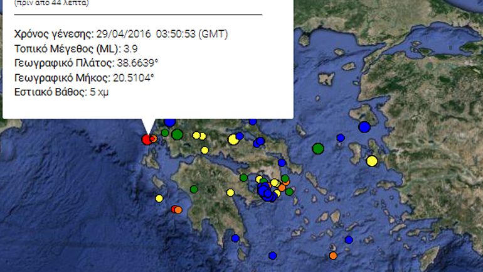
Task: Click the large green marker right of the small green one on the western mainland
Action: [x=177, y=134]
